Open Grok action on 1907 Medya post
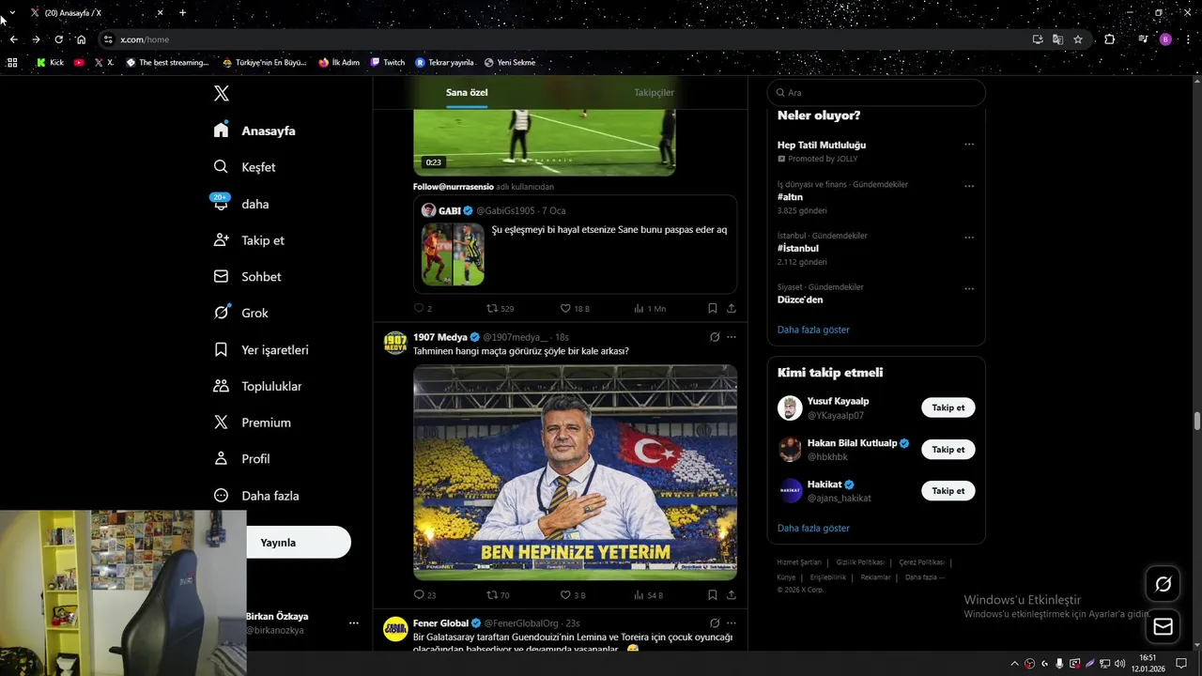 click(x=715, y=337)
